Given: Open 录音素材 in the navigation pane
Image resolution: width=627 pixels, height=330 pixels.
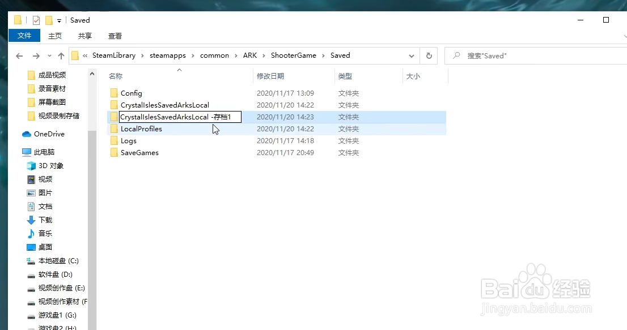Looking at the screenshot, I should (x=52, y=89).
